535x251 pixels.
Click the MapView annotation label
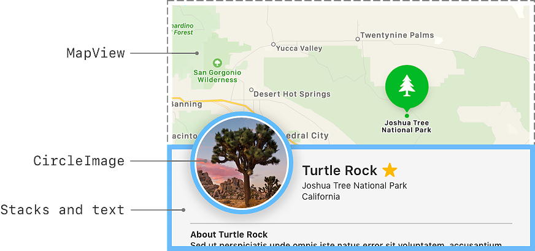[96, 53]
